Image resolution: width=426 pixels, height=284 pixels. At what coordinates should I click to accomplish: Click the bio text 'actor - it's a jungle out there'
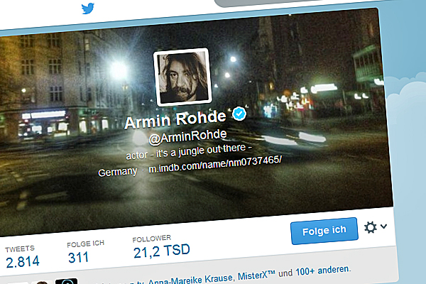[x=189, y=152]
